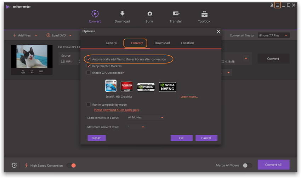Click the Load DVD label
Image resolution: width=301 pixels, height=178 pixels.
59,35
